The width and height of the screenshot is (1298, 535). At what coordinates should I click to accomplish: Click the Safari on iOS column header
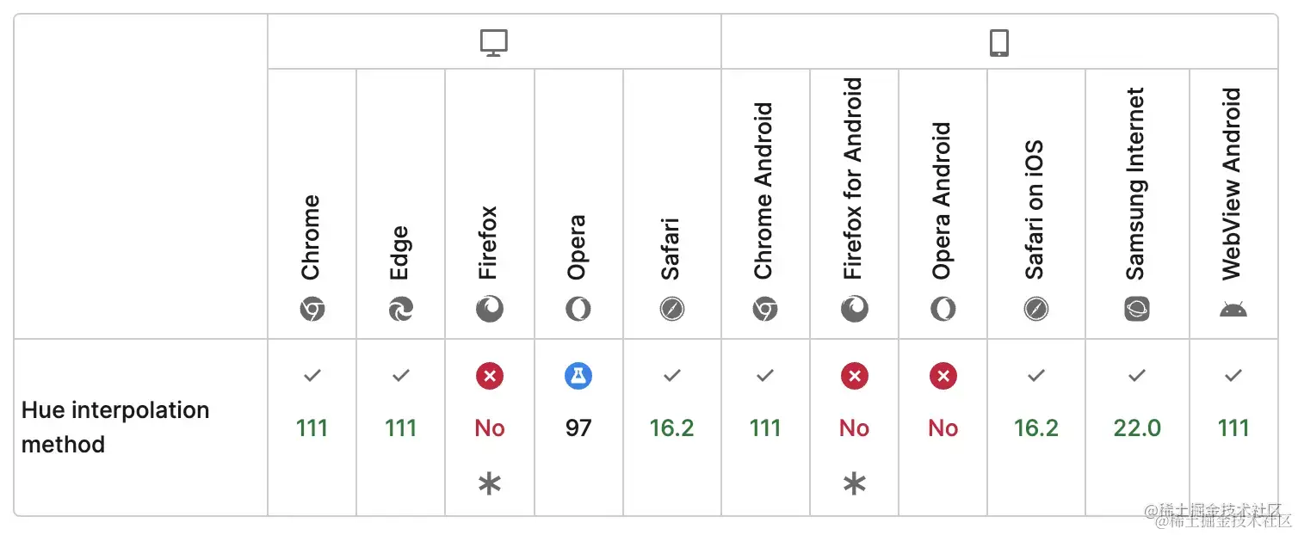pos(1035,209)
